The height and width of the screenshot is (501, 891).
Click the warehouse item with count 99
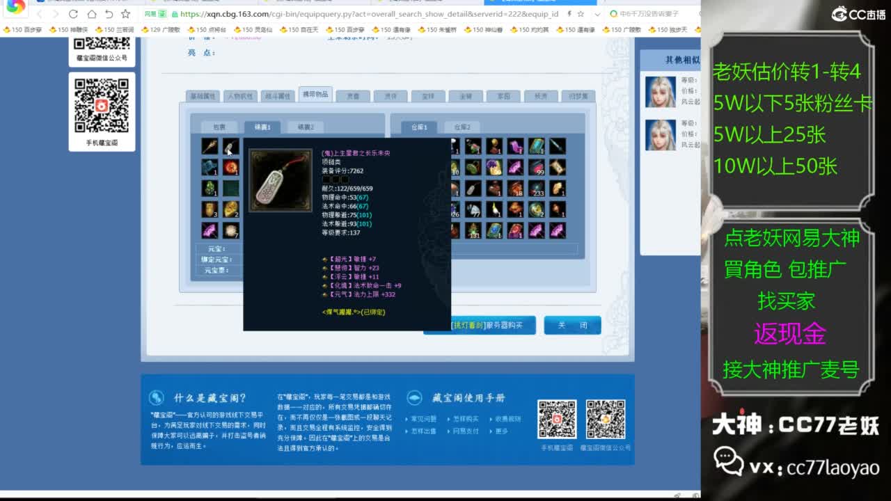pyautogui.click(x=536, y=167)
